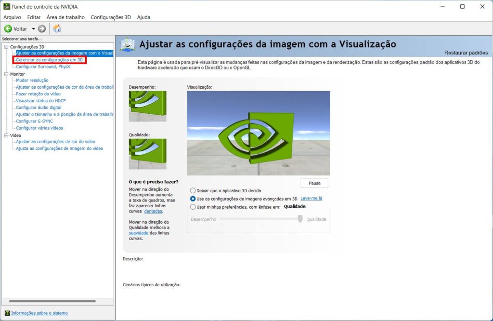
Task: Click the task pane horizontal scrollbar
Action: coord(52,301)
